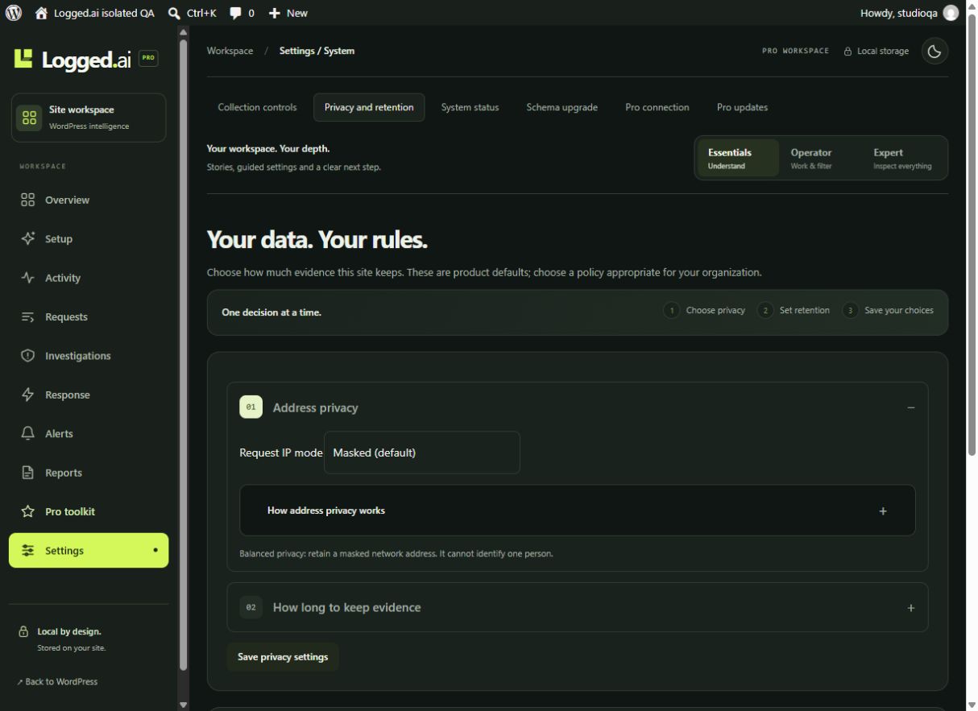Screen dimensions: 978x711
Task: Click the Your data. Your rules. heading
Action: tap(317, 239)
